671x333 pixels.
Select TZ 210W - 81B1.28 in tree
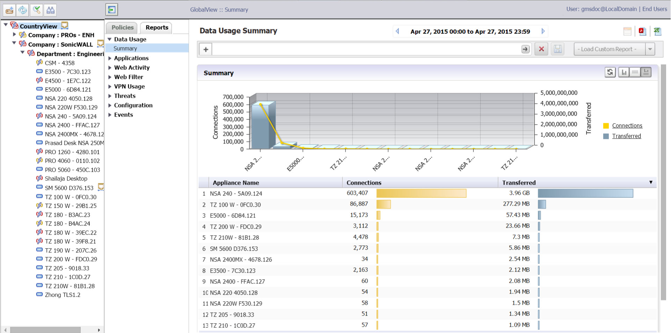70,286
